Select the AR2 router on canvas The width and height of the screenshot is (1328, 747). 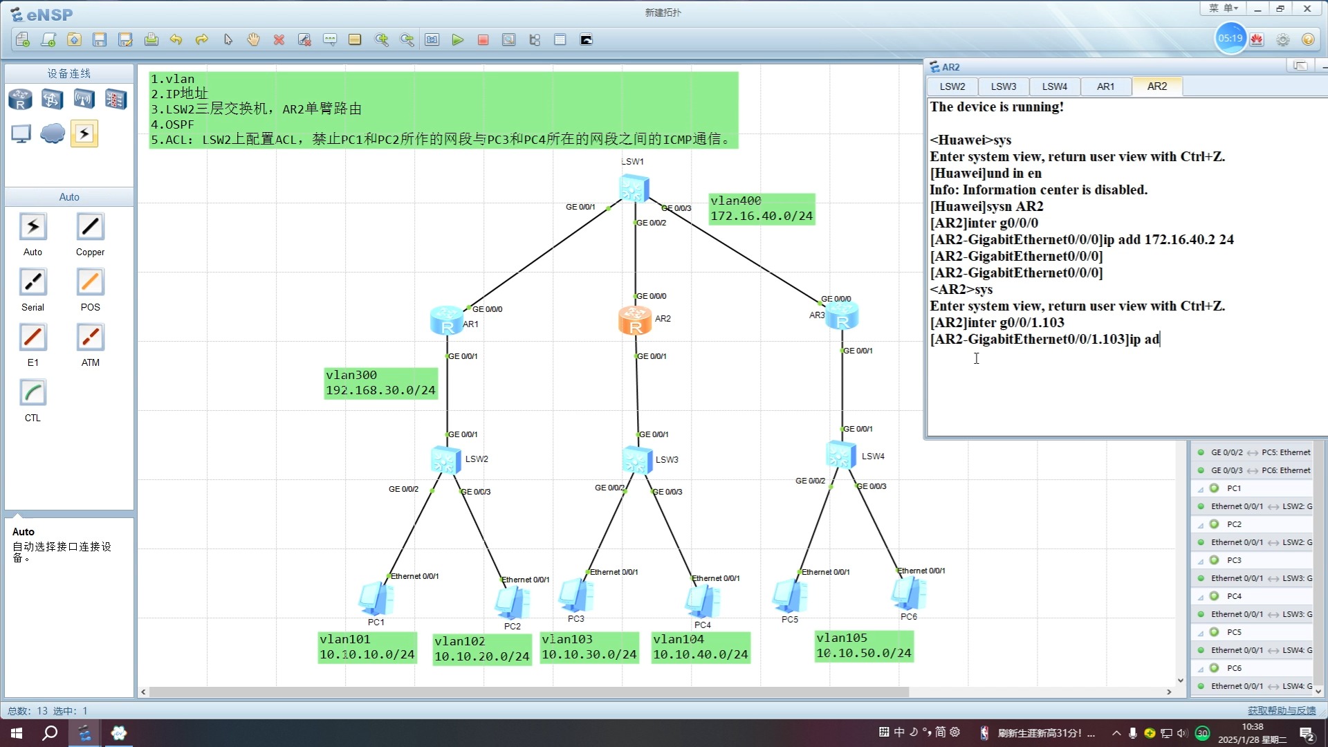click(635, 320)
